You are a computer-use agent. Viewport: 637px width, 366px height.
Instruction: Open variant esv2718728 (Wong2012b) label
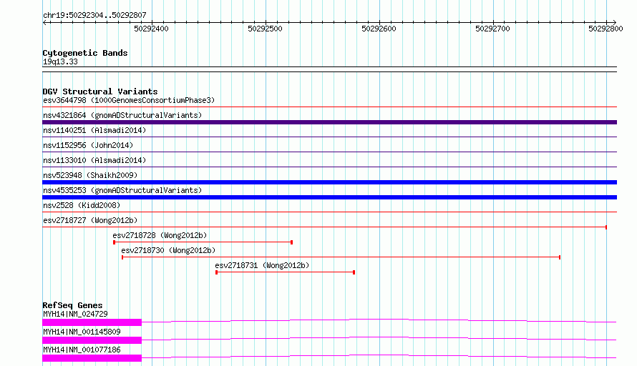pyautogui.click(x=160, y=235)
